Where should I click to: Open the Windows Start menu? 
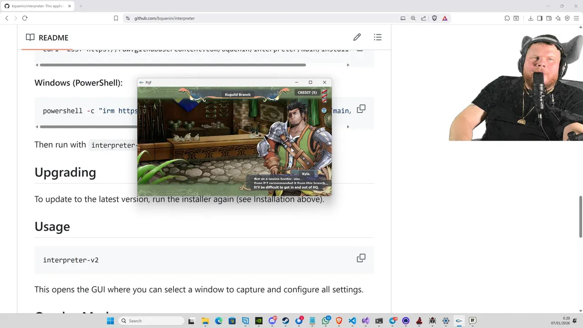(x=110, y=321)
